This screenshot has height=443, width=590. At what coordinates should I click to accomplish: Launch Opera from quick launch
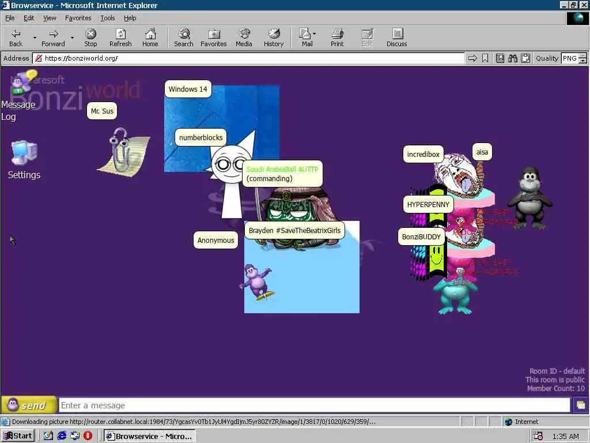click(x=88, y=436)
